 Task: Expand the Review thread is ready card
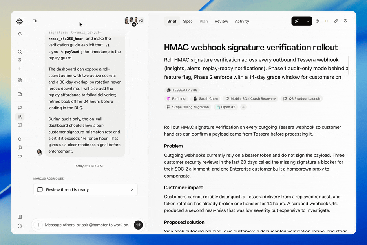point(86,190)
